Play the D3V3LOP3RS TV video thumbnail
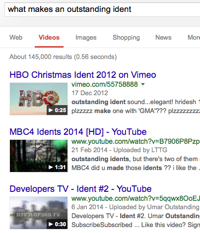The width and height of the screenshot is (200, 233). (x=39, y=213)
